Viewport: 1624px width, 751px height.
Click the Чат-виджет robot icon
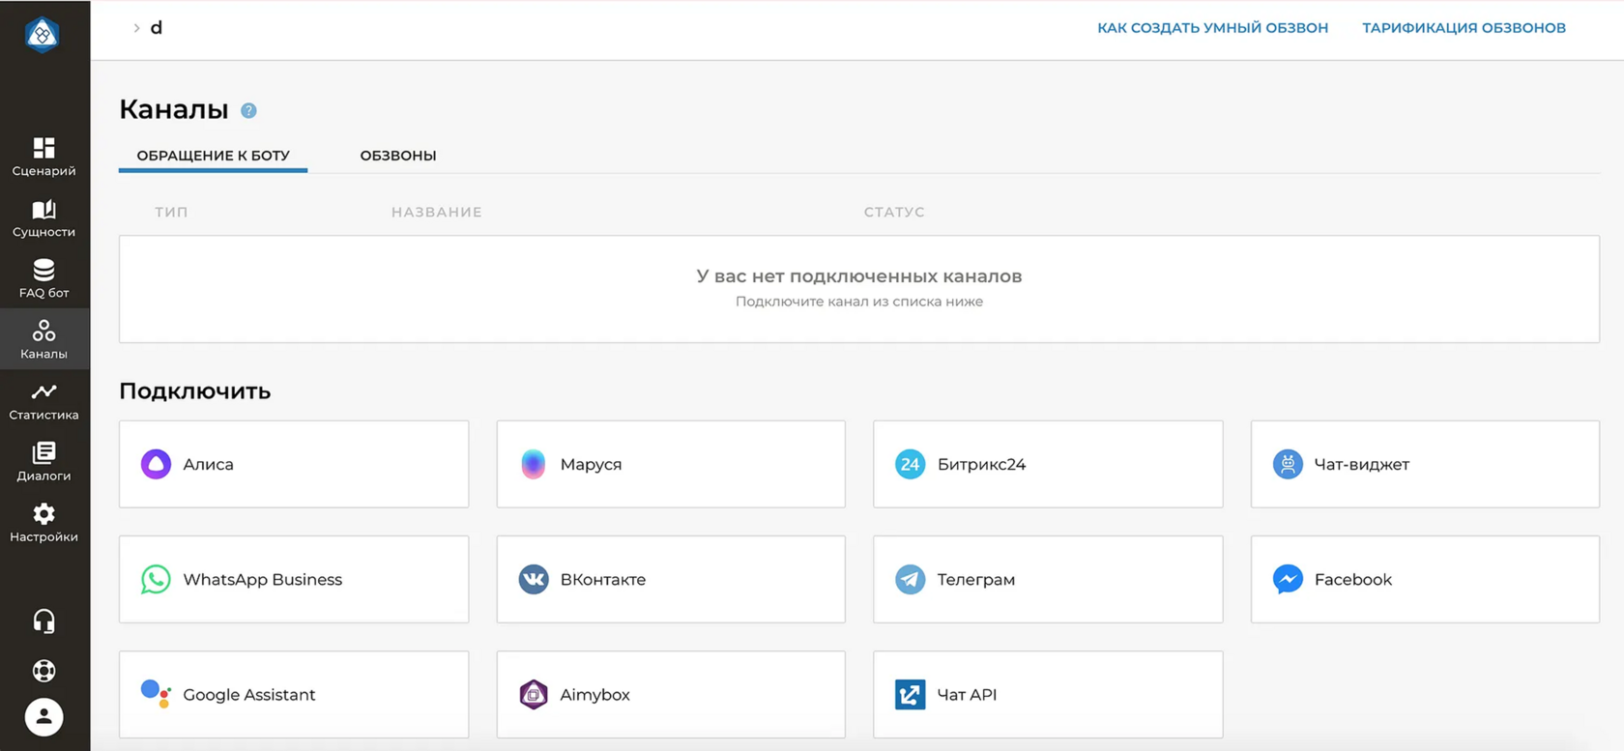coord(1288,464)
